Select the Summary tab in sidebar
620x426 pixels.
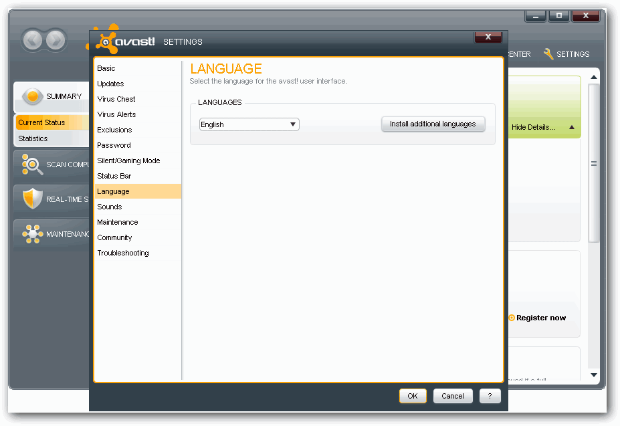click(x=51, y=96)
